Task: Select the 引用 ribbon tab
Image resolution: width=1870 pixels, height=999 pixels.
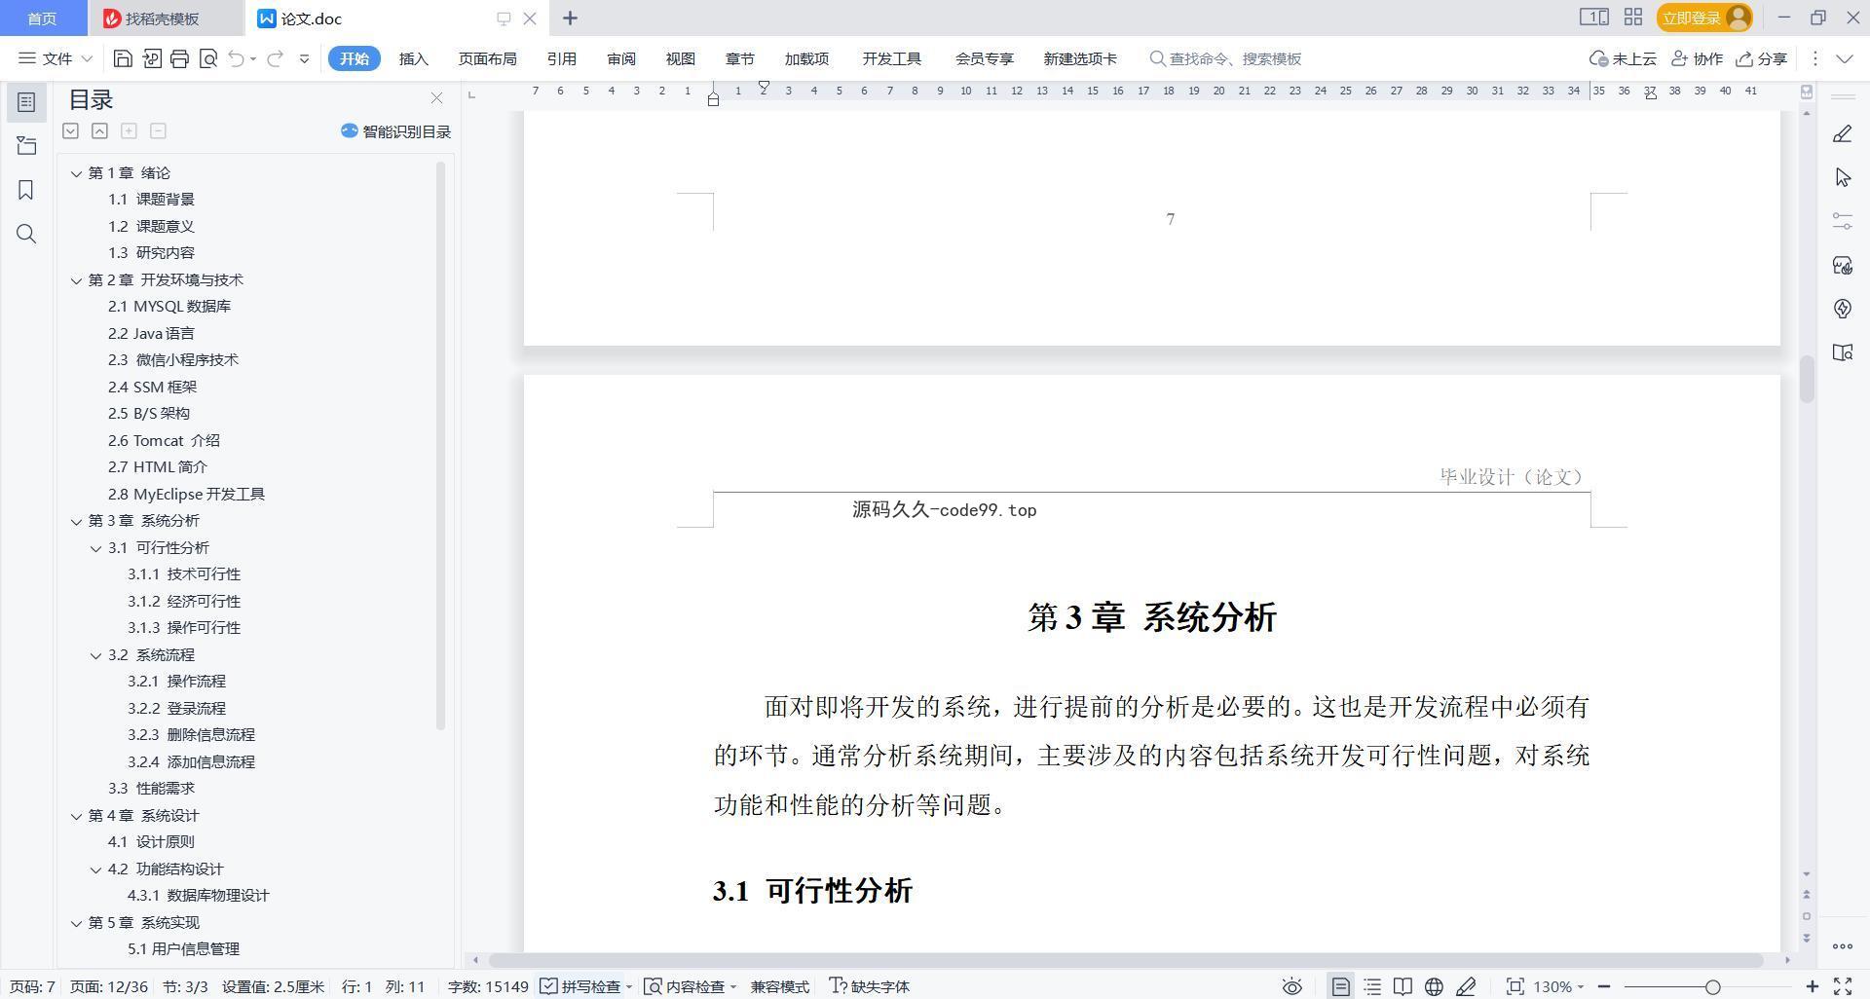Action: [561, 58]
